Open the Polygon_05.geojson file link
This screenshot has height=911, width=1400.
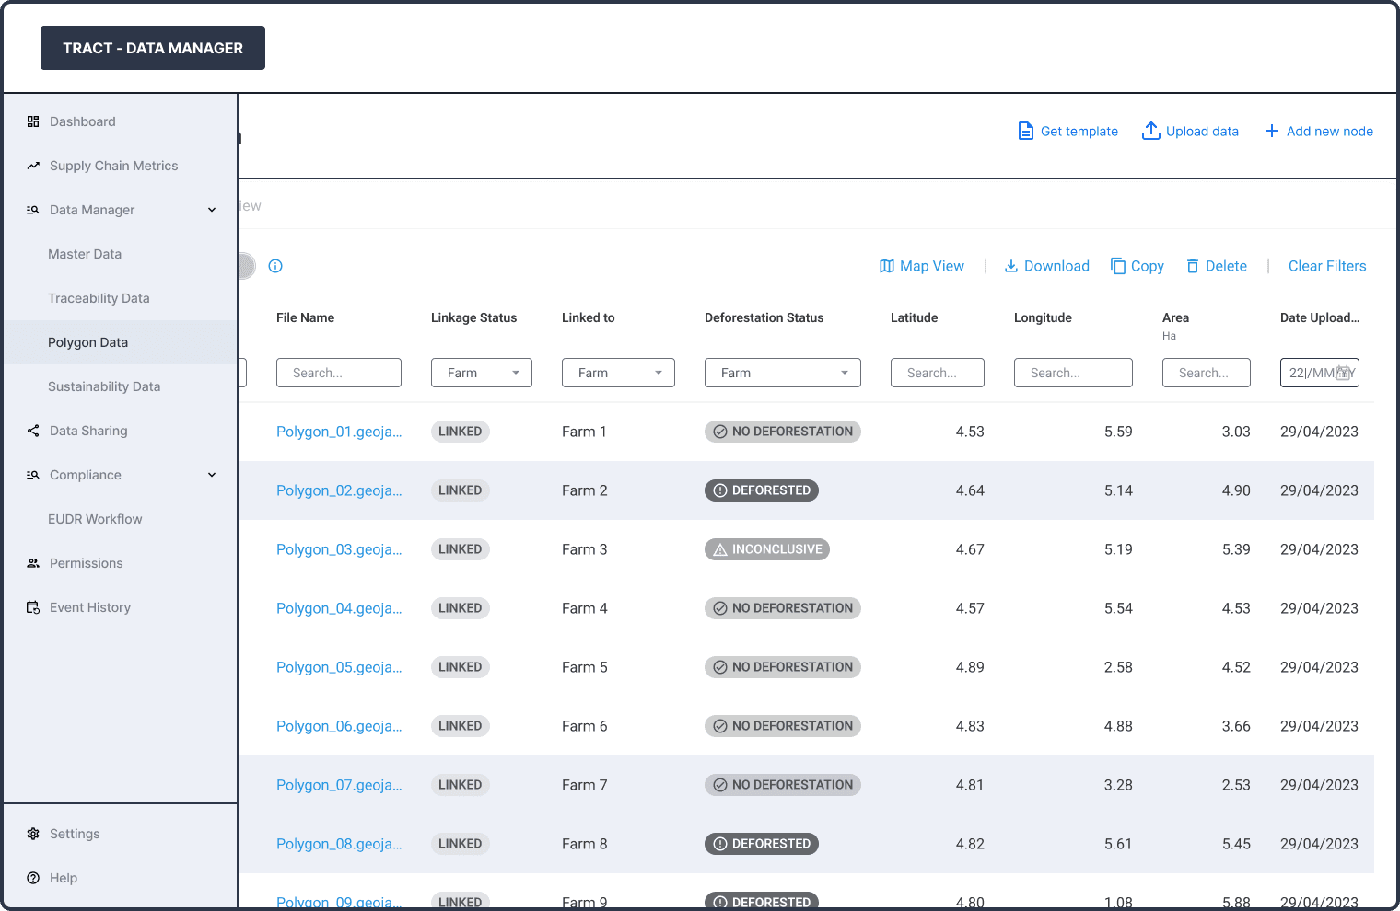pyautogui.click(x=339, y=667)
